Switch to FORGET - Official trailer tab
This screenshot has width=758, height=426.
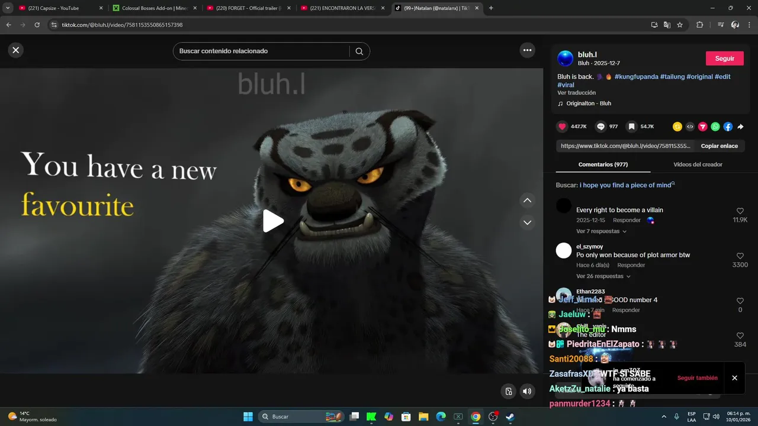(249, 8)
